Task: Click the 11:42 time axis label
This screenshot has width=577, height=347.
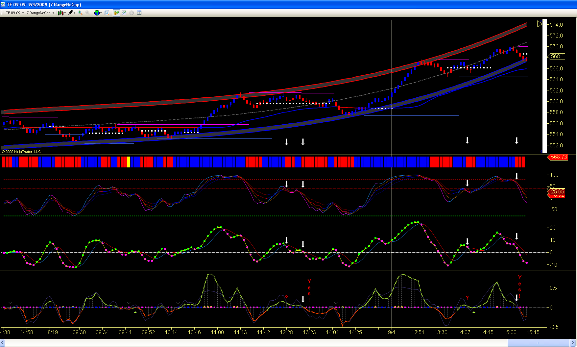Action: tap(263, 332)
